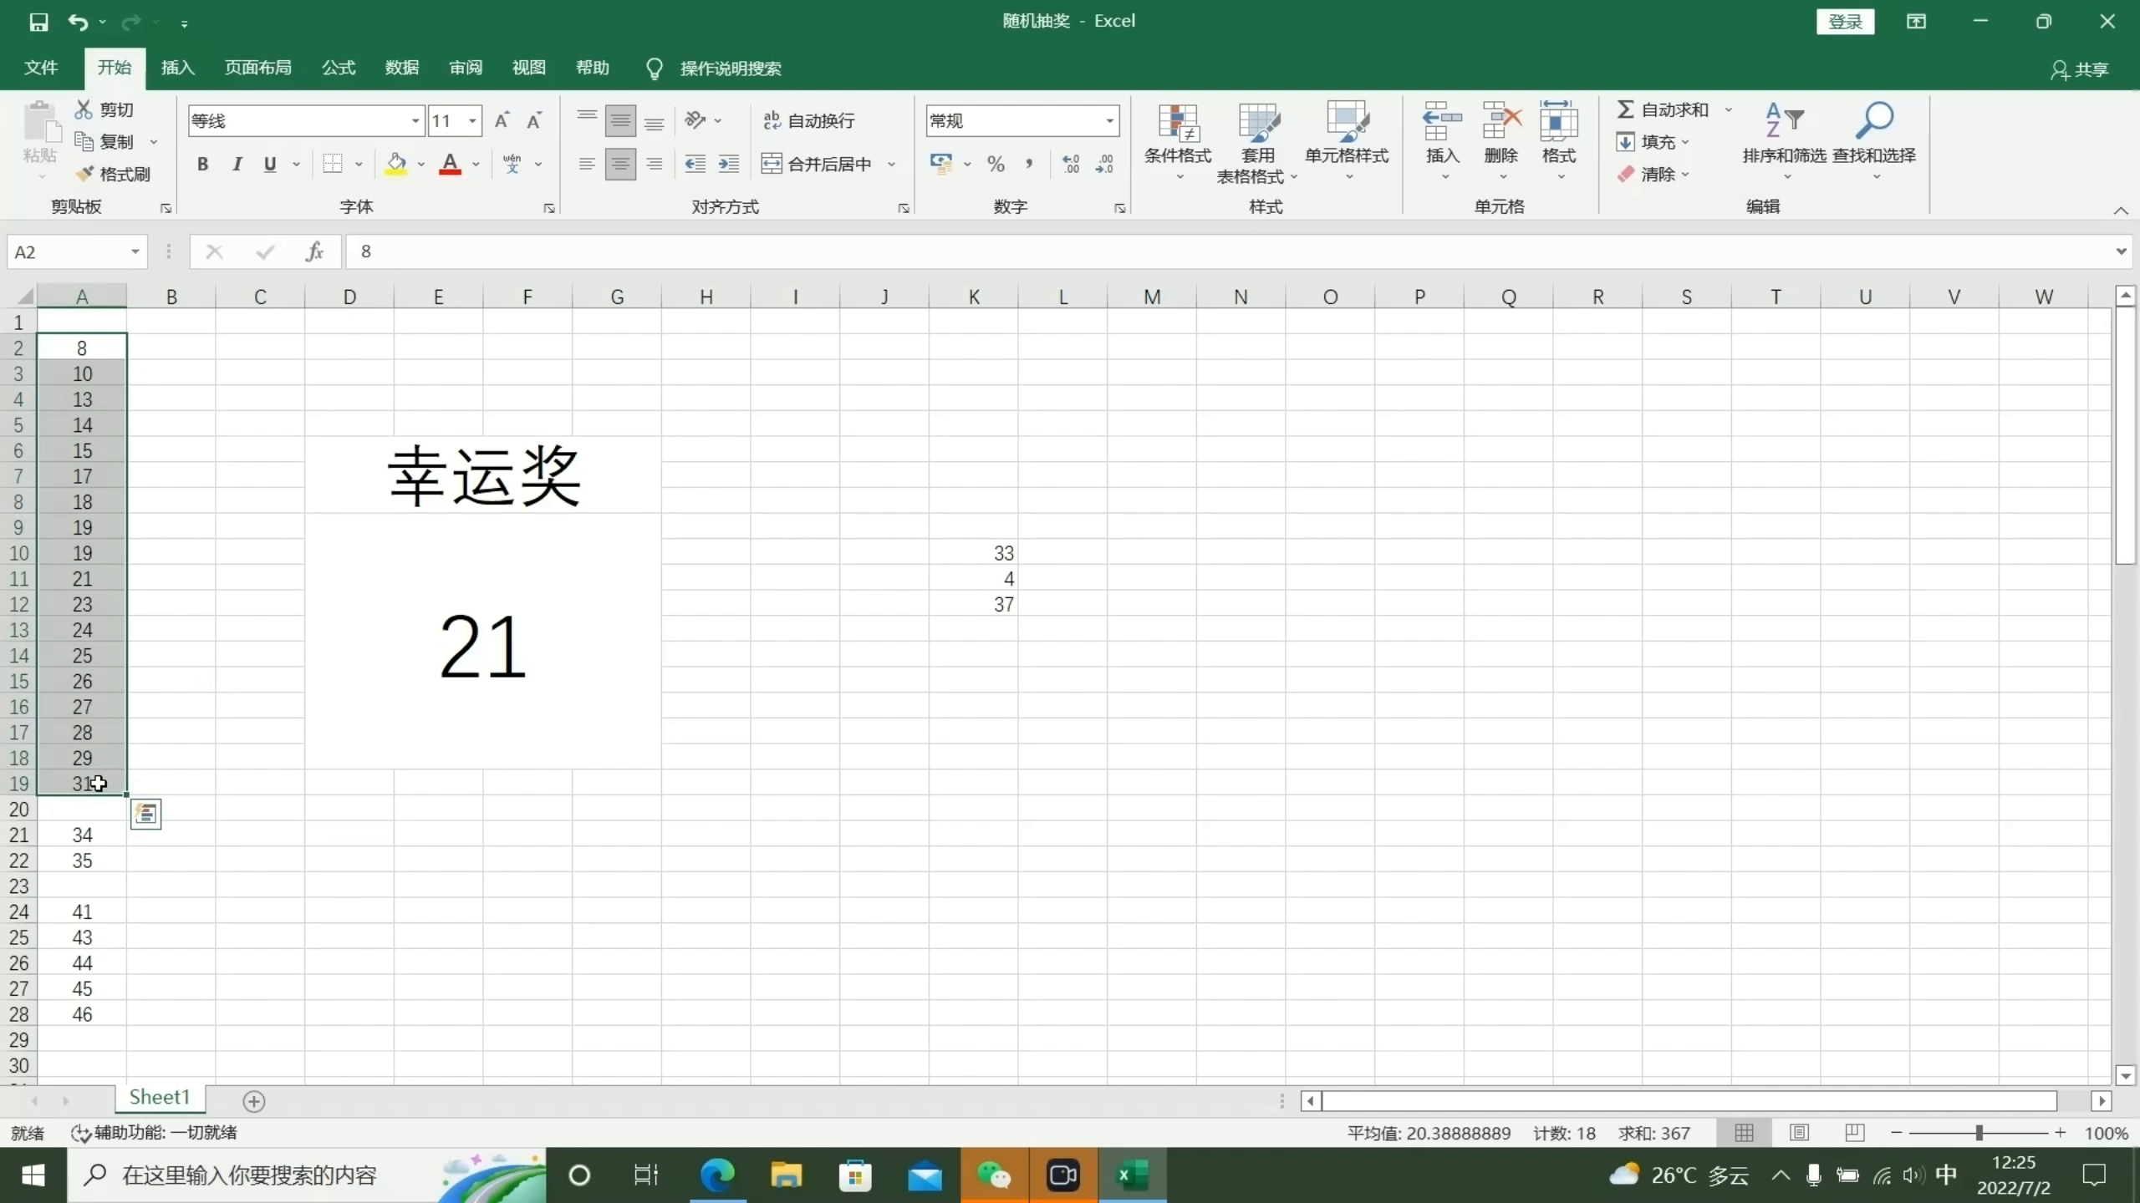Click the Sort and Filter (排序和筛选) icon
This screenshot has height=1203, width=2140.
pos(1784,121)
